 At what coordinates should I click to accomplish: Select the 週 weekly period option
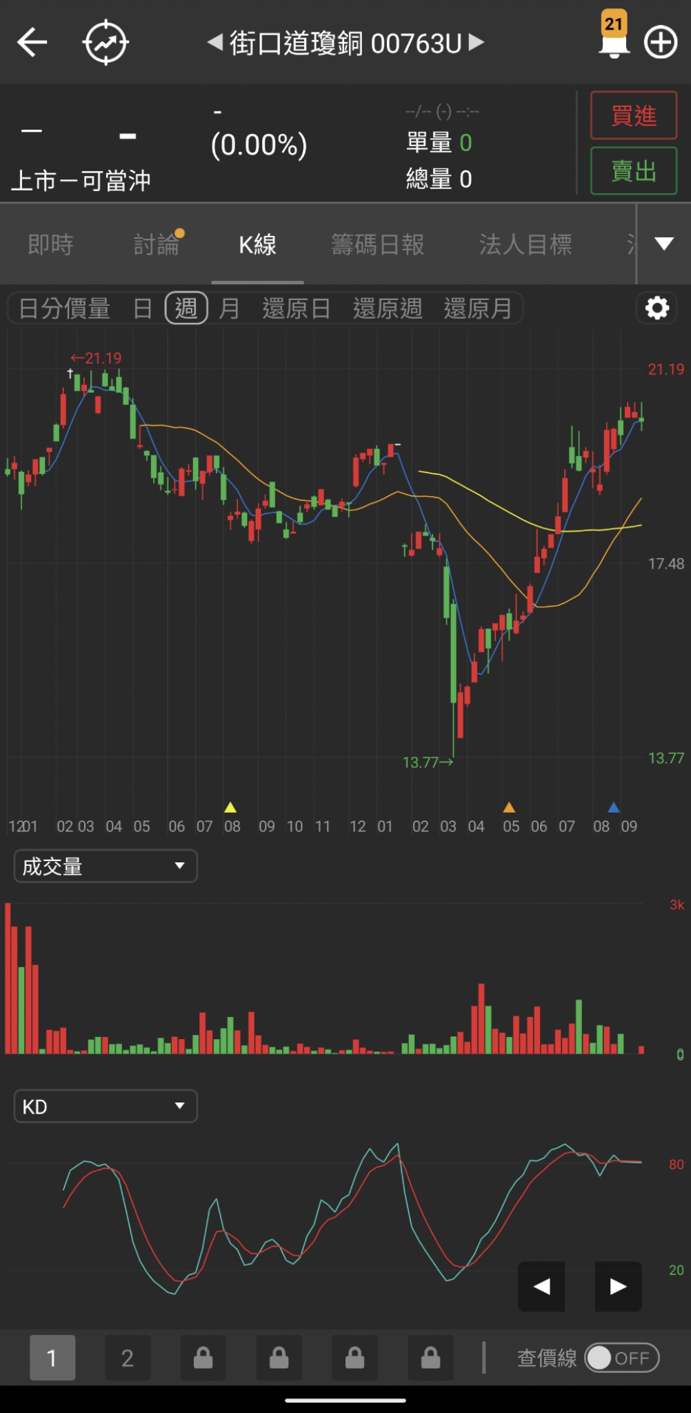coord(186,308)
